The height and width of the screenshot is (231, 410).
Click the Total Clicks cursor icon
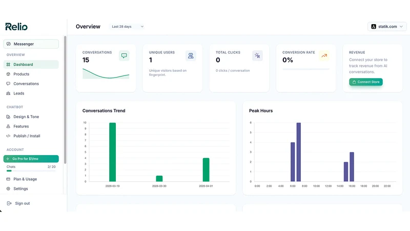[257, 55]
